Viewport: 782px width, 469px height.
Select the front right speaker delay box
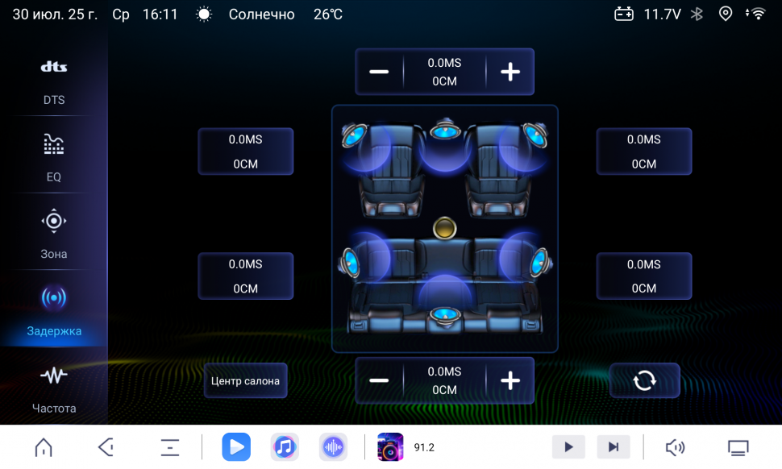coord(643,151)
